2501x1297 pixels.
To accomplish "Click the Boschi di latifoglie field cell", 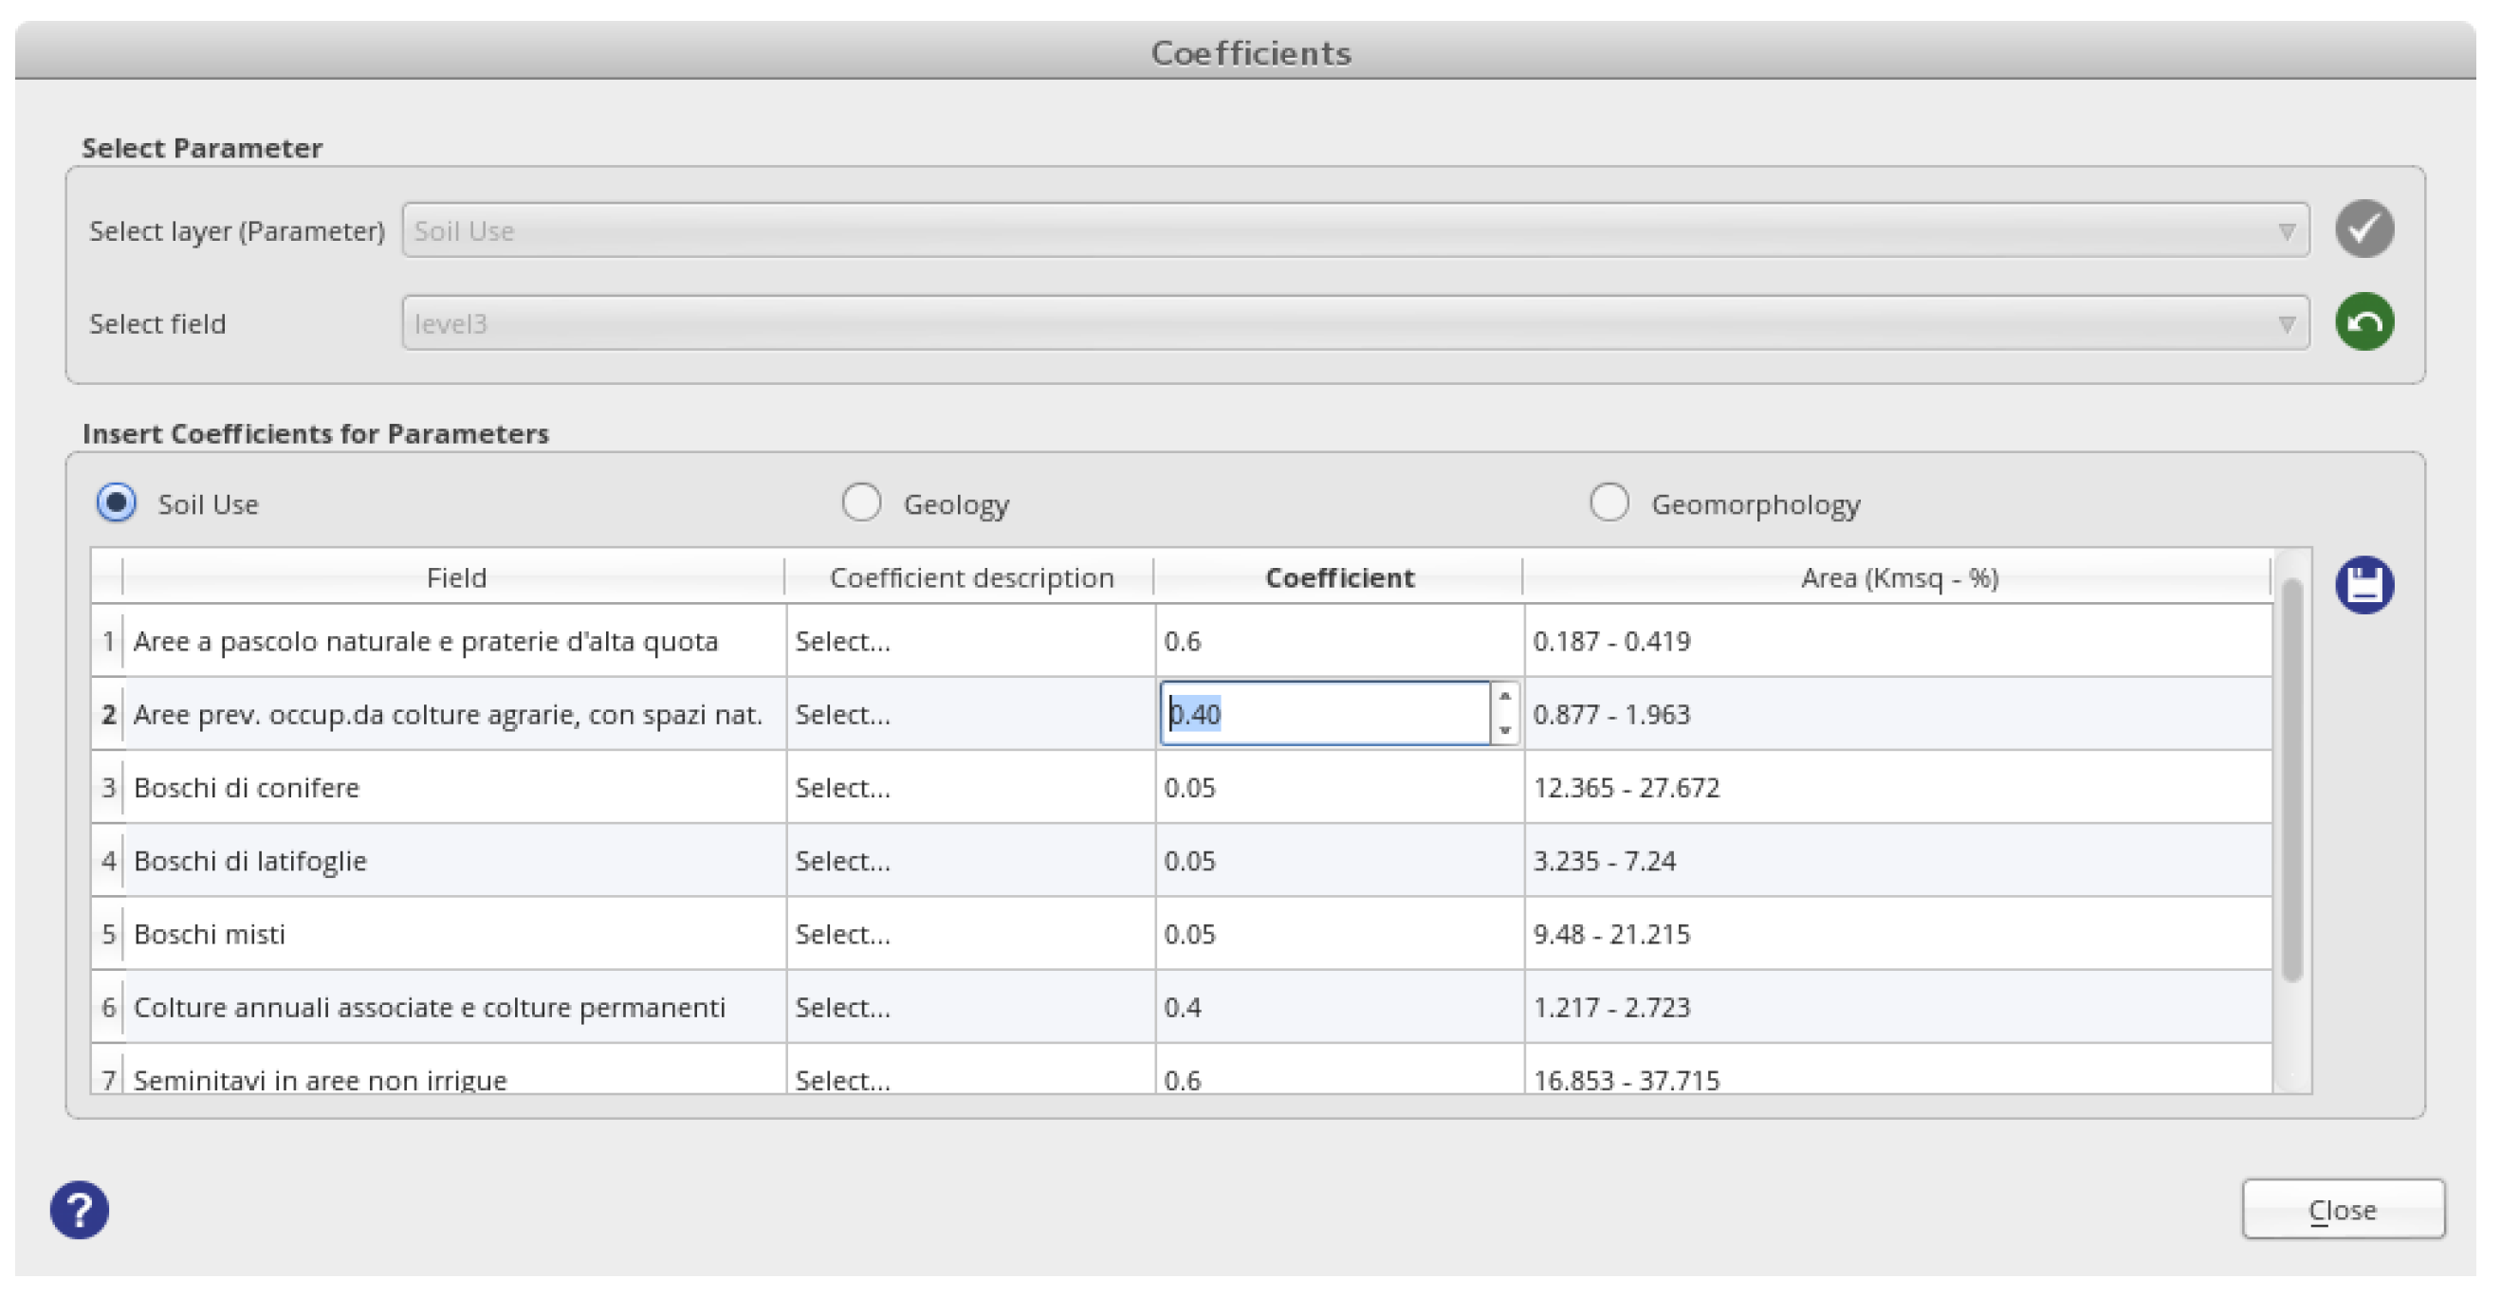I will tap(454, 861).
